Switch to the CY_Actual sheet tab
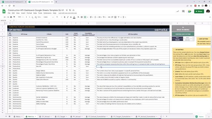Screen dimensions: 212x119 pos(45,117)
